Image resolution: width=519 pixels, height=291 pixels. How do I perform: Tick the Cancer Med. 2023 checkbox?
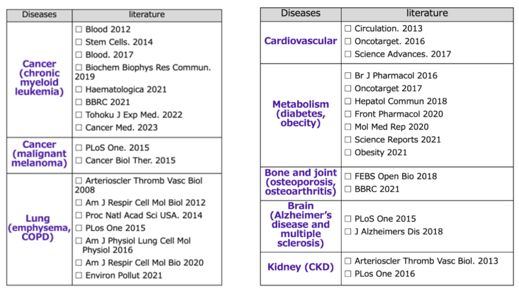click(79, 128)
